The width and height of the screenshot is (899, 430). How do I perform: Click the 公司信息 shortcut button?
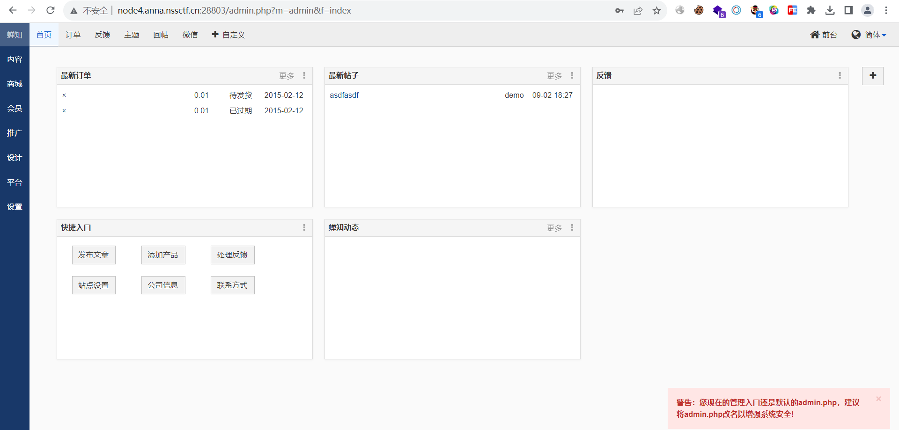coord(163,285)
